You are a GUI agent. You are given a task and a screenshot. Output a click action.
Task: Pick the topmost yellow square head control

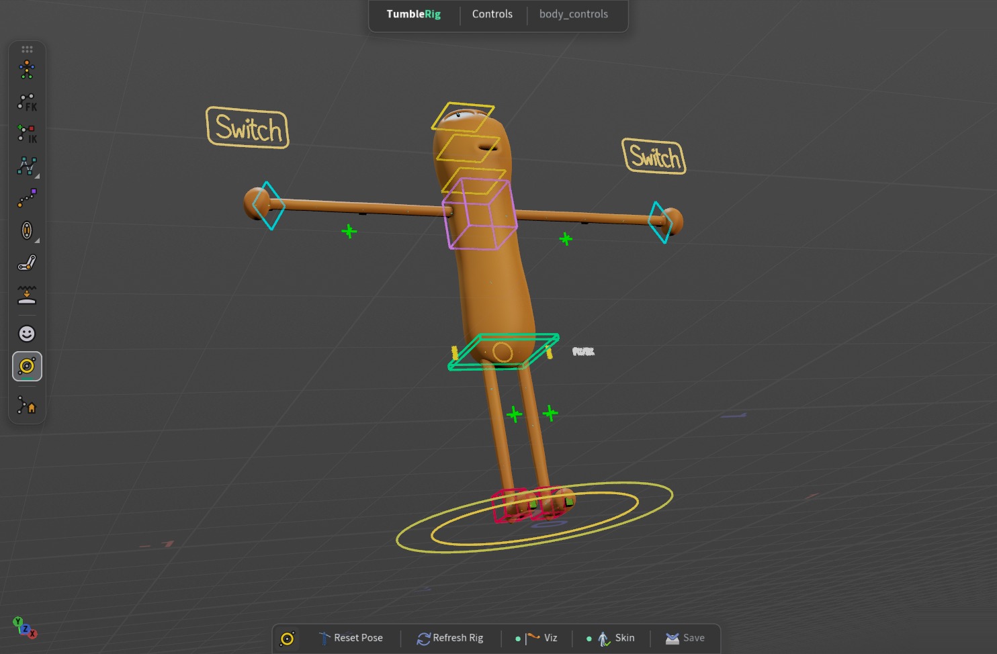(x=463, y=117)
